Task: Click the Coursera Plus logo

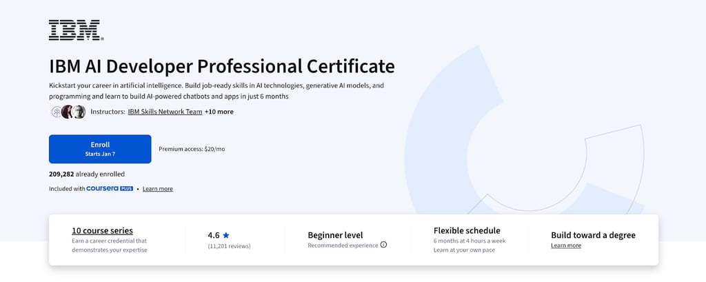Action: (110, 188)
